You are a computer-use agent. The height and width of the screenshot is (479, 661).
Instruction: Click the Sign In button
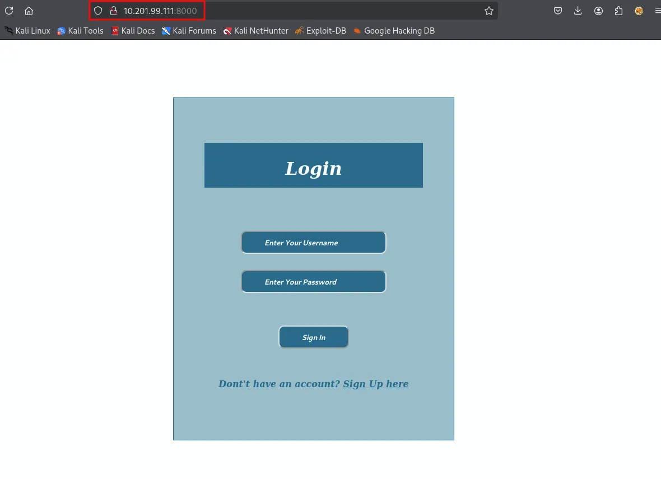pyautogui.click(x=314, y=337)
